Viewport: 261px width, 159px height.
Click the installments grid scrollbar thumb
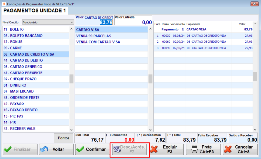[255, 76]
